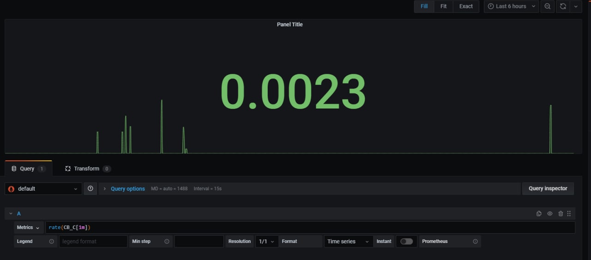This screenshot has height=260, width=591.
Task: Switch to the Transform tab
Action: 88,169
